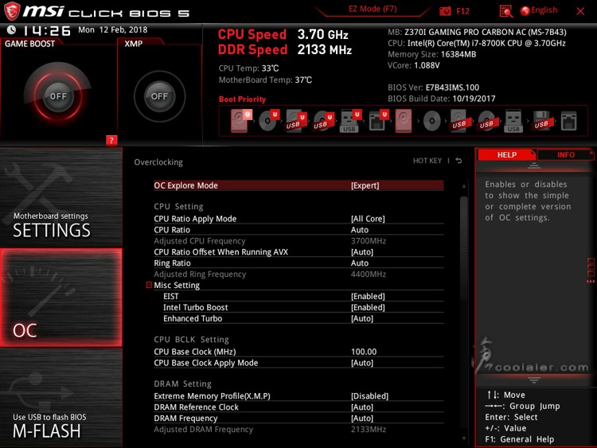Click the 14:26 clock time display
This screenshot has height=448, width=597.
(47, 30)
